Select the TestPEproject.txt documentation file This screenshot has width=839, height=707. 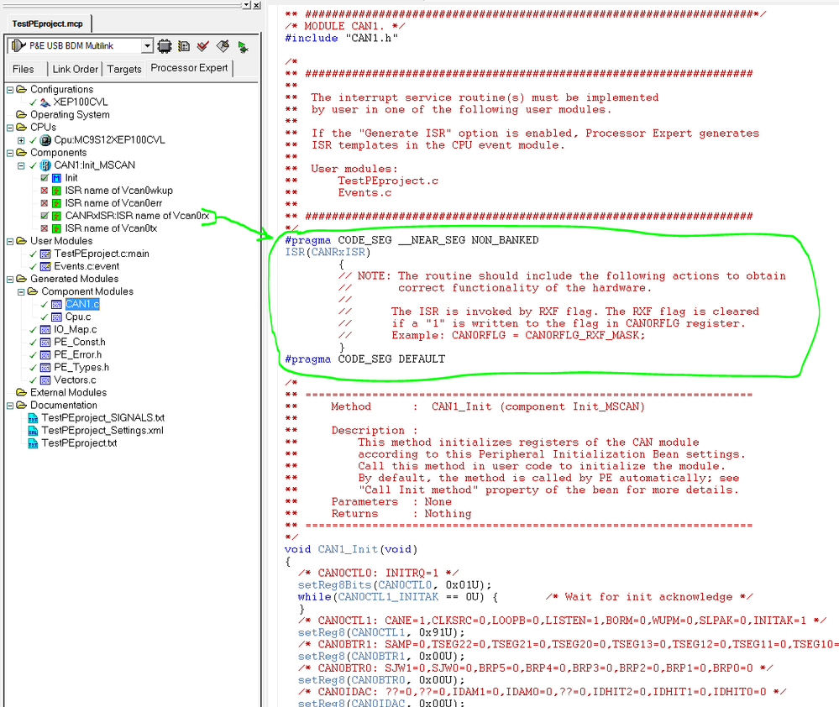pos(79,443)
